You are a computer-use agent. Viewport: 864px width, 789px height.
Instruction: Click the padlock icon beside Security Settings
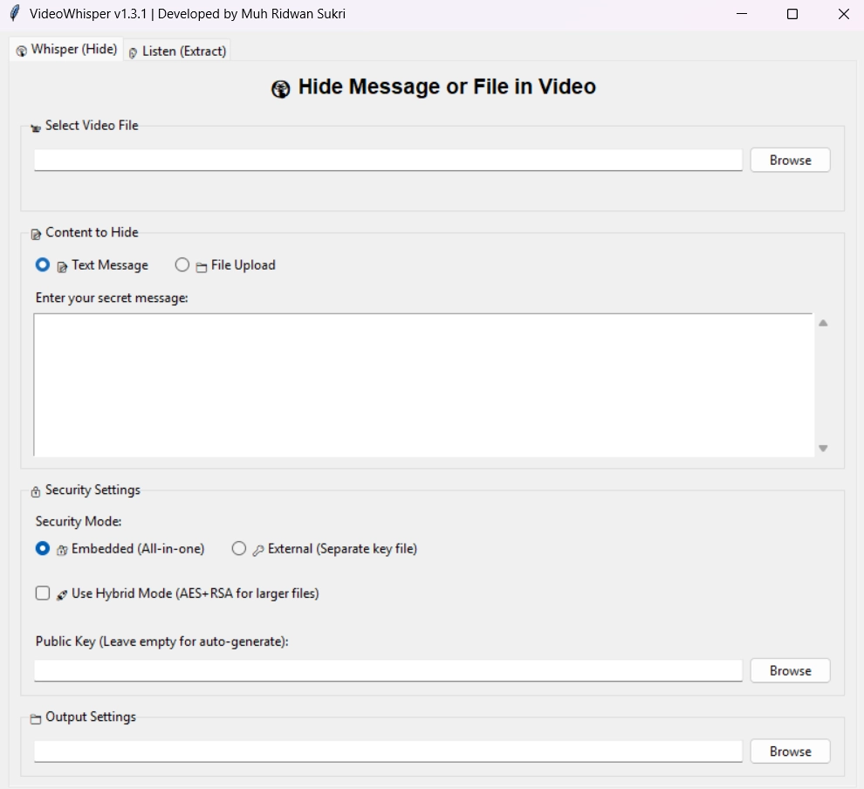click(x=35, y=491)
